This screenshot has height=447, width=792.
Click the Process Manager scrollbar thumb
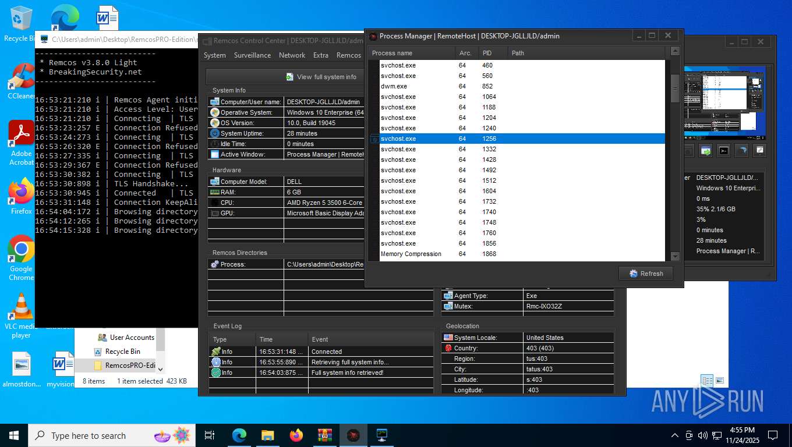click(x=675, y=88)
